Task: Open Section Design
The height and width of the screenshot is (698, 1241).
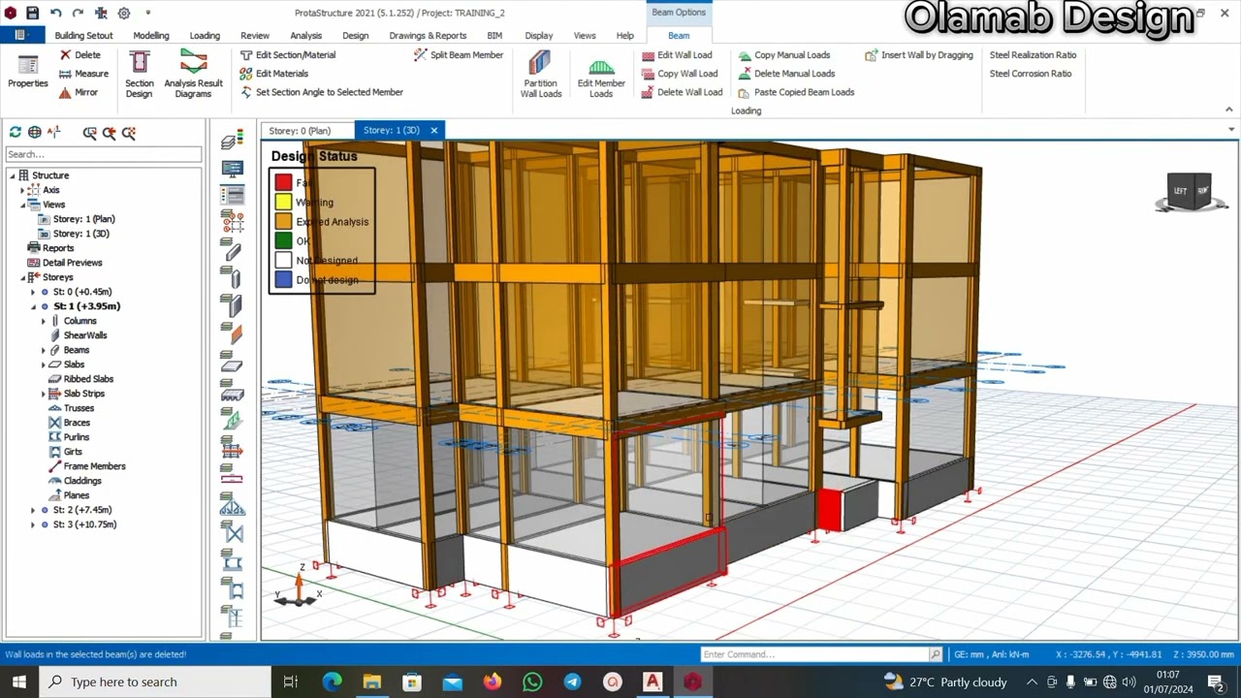Action: (x=139, y=75)
